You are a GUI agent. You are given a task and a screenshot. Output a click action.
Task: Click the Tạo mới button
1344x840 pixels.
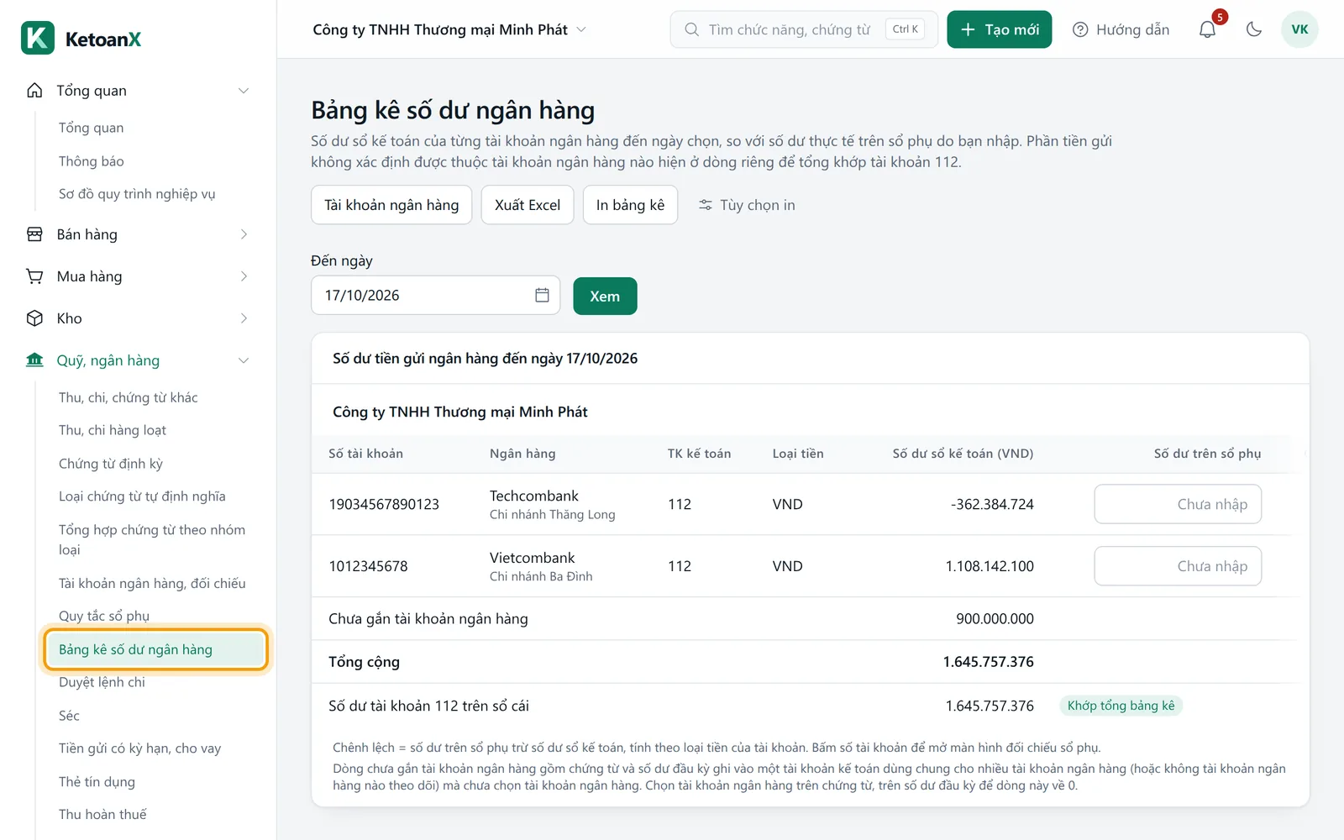(999, 29)
